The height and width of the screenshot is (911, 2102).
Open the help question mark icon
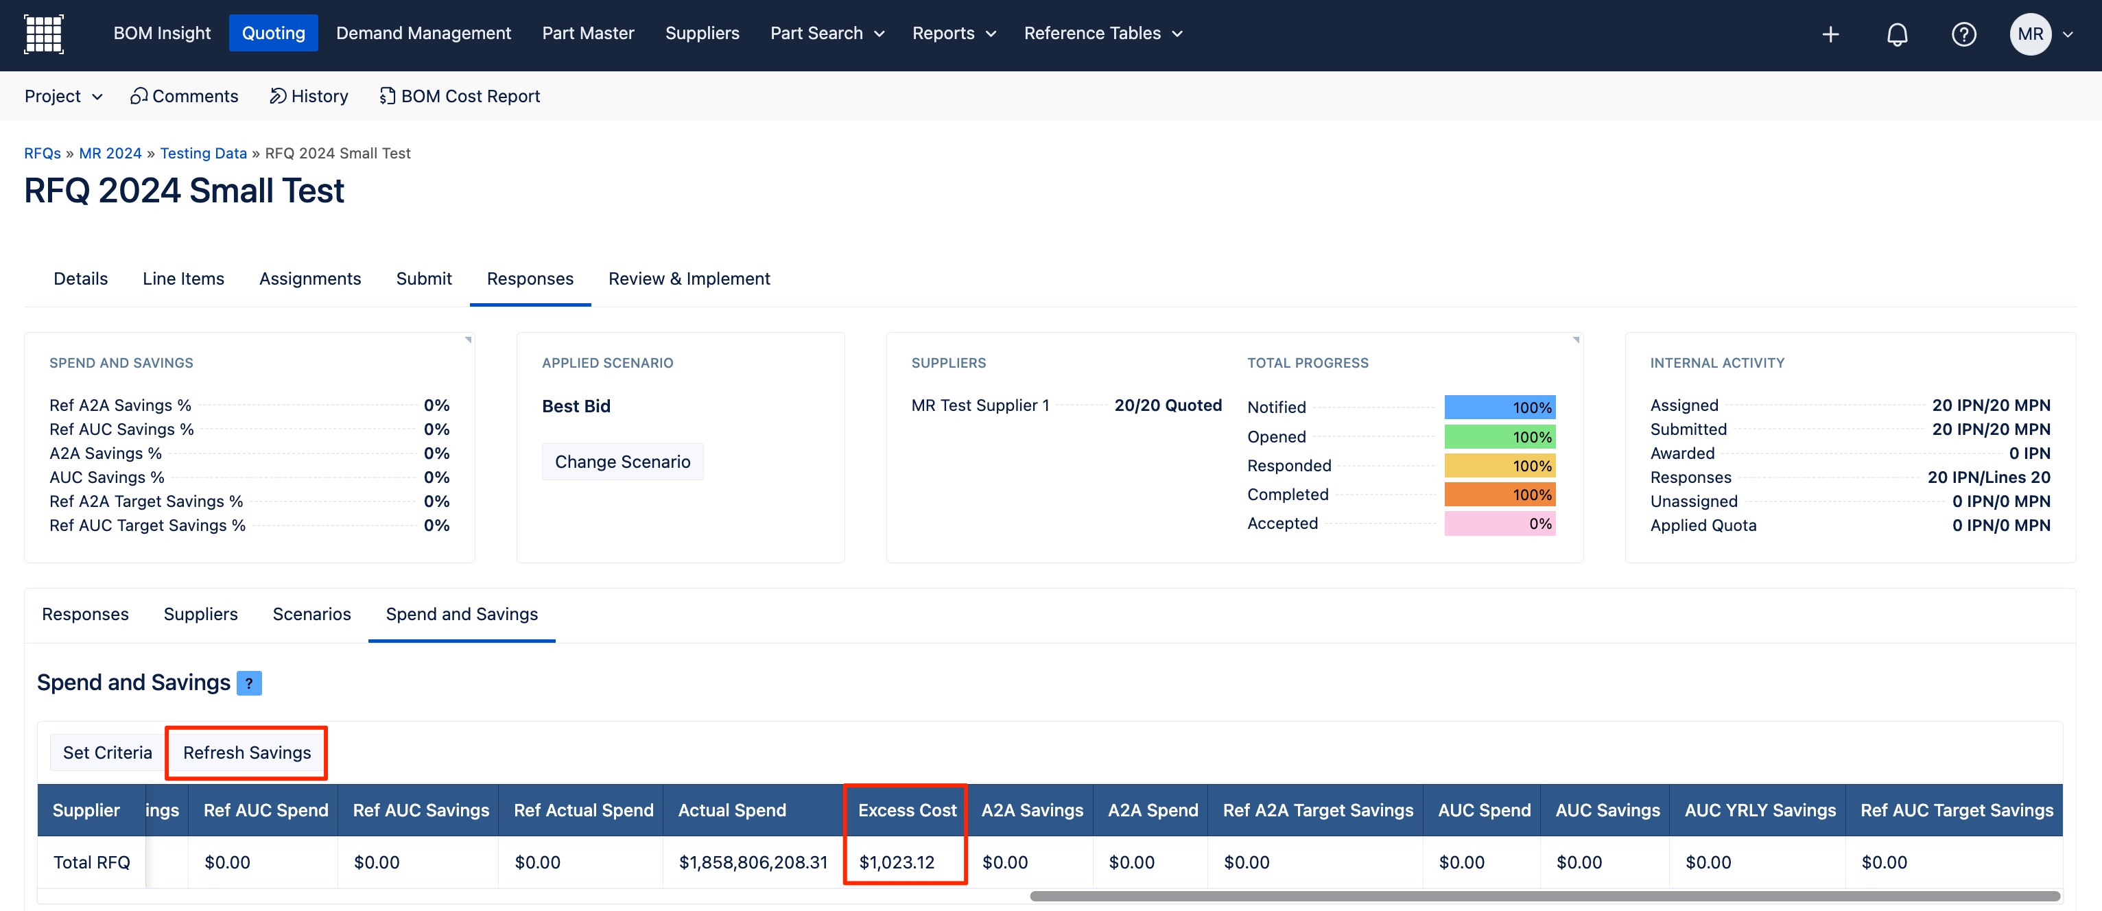[1963, 34]
